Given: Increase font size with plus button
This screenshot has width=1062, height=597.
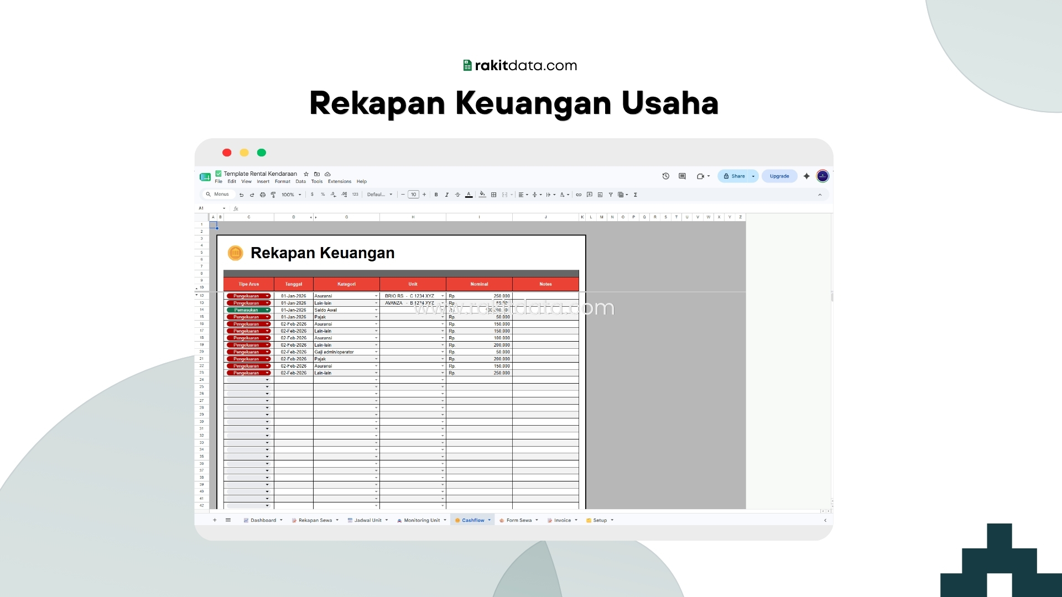Looking at the screenshot, I should (x=424, y=195).
